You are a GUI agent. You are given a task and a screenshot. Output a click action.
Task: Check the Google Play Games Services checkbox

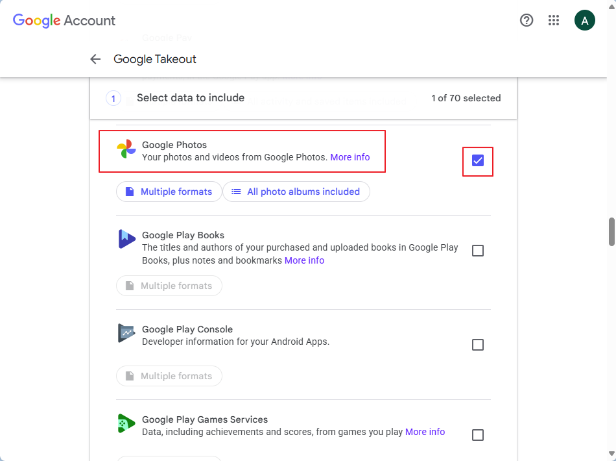[478, 435]
